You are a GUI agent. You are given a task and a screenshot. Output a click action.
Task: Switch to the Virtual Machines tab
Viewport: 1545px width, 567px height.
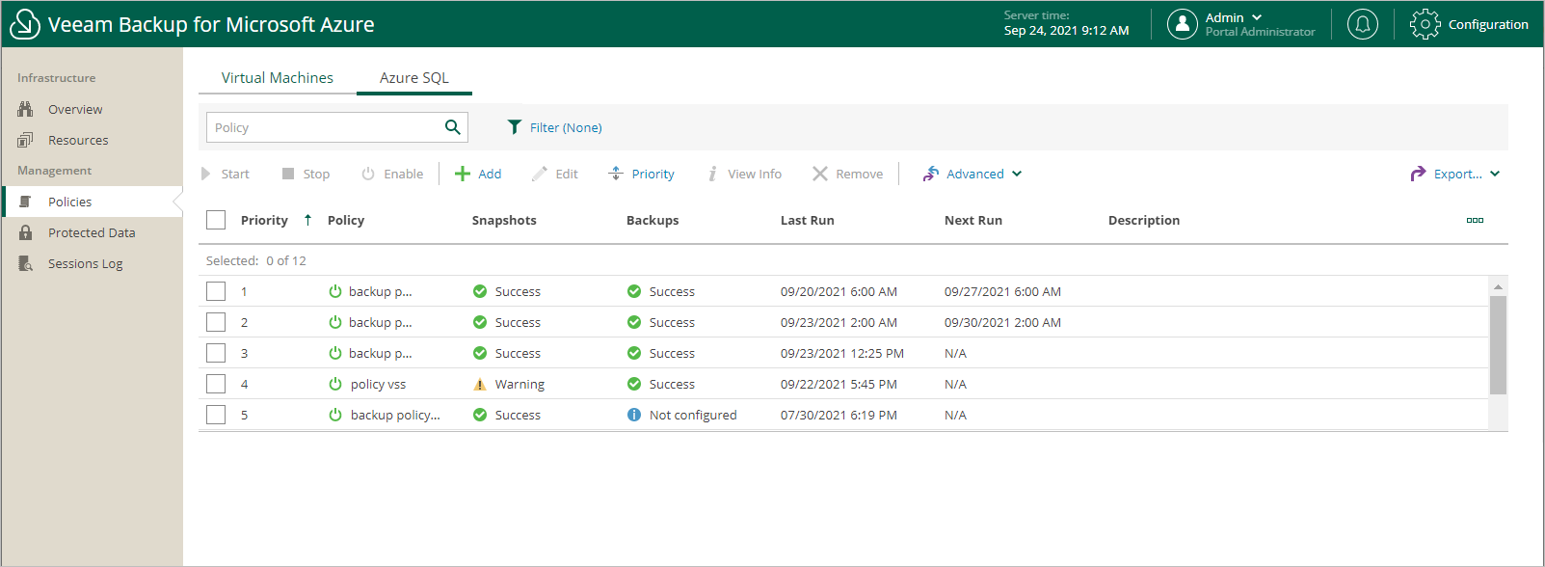pos(278,78)
